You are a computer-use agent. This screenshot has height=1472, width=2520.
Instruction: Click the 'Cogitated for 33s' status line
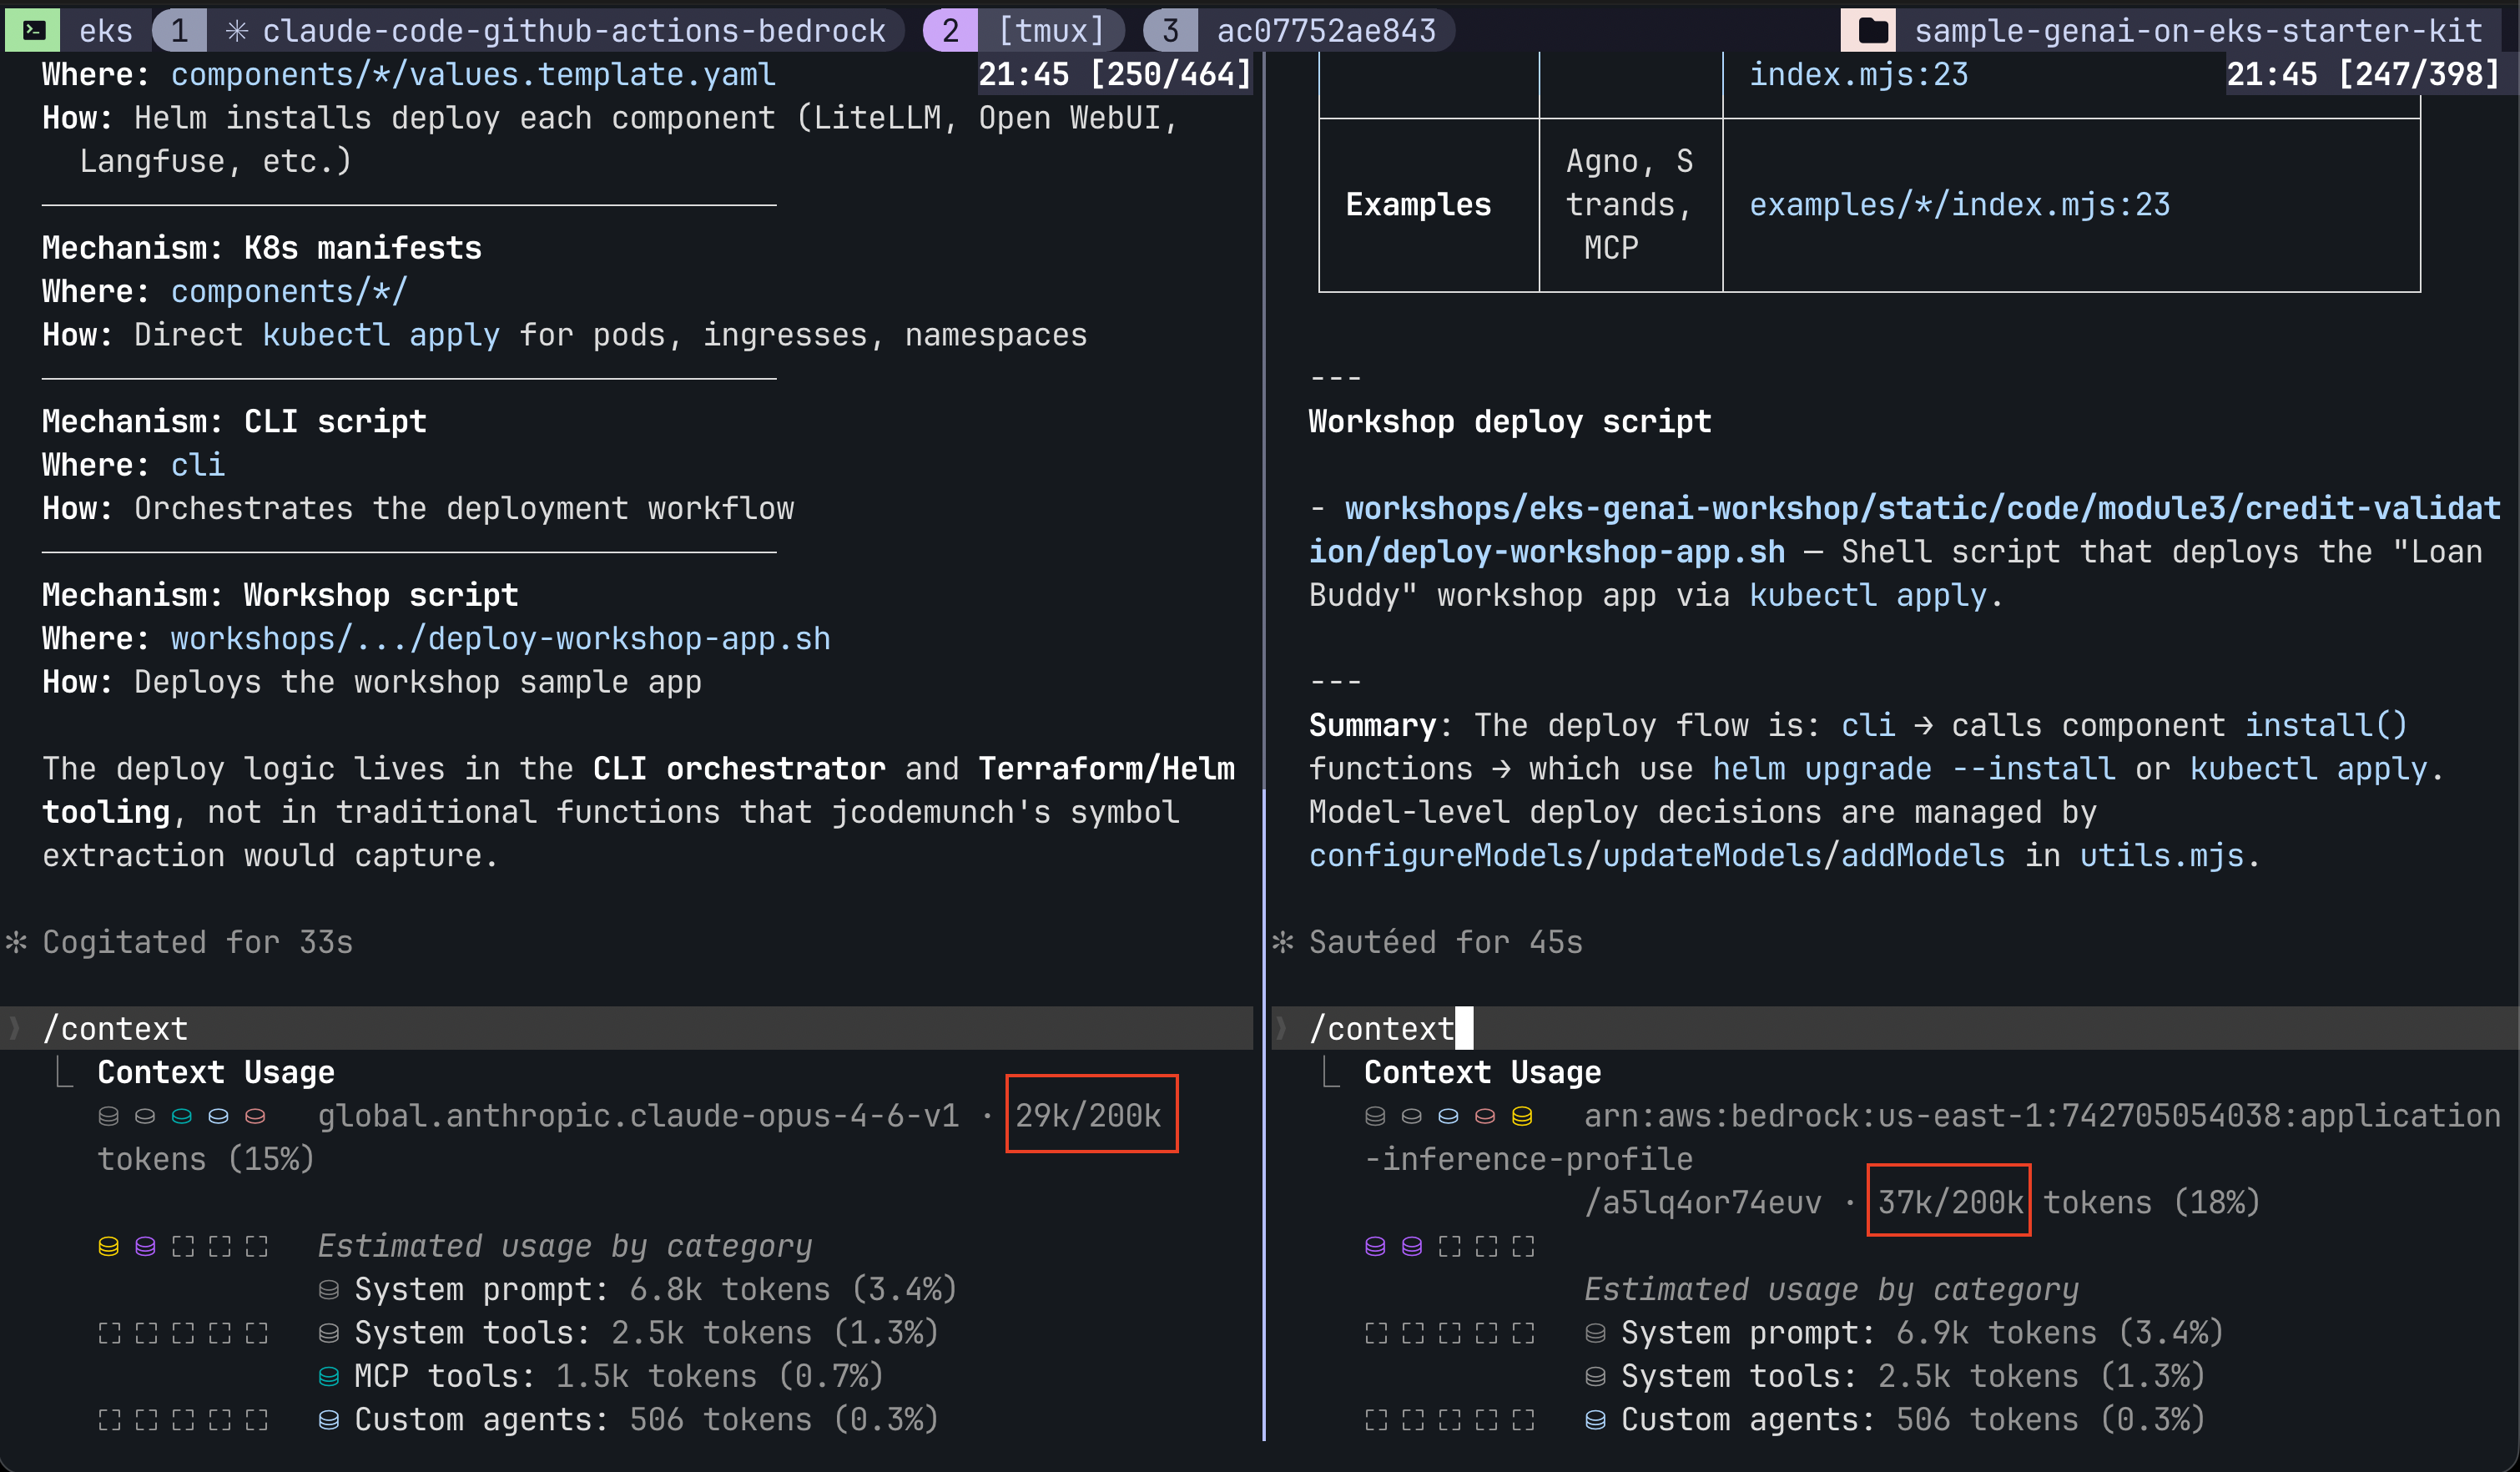click(197, 942)
